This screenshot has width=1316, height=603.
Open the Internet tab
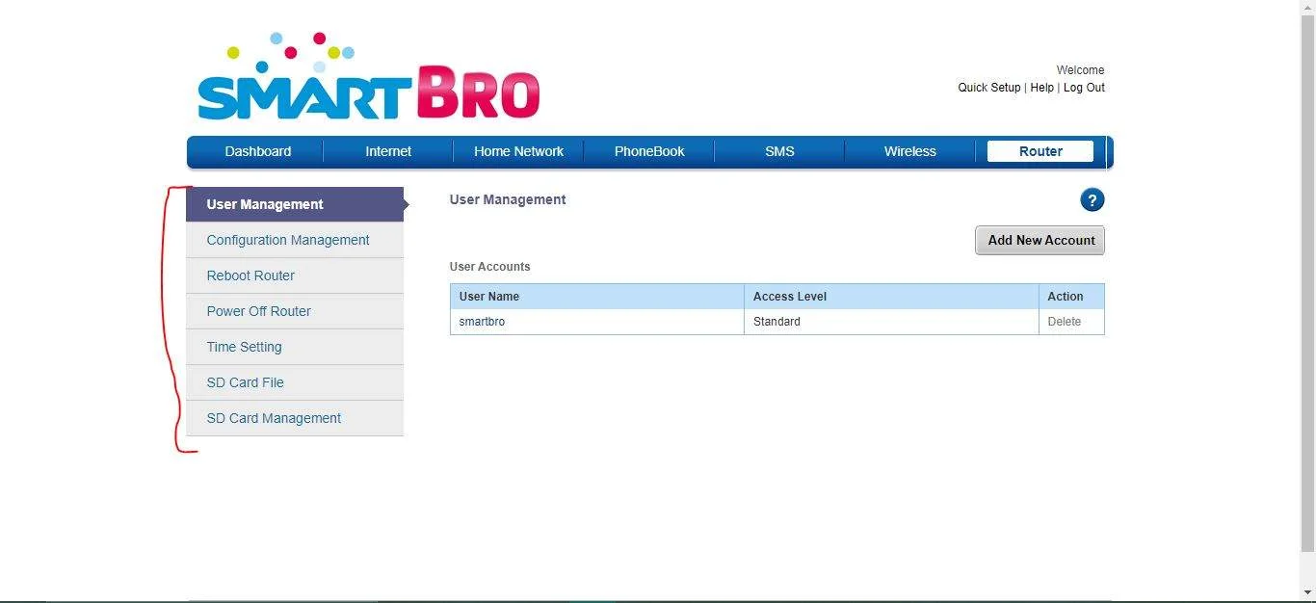(388, 151)
